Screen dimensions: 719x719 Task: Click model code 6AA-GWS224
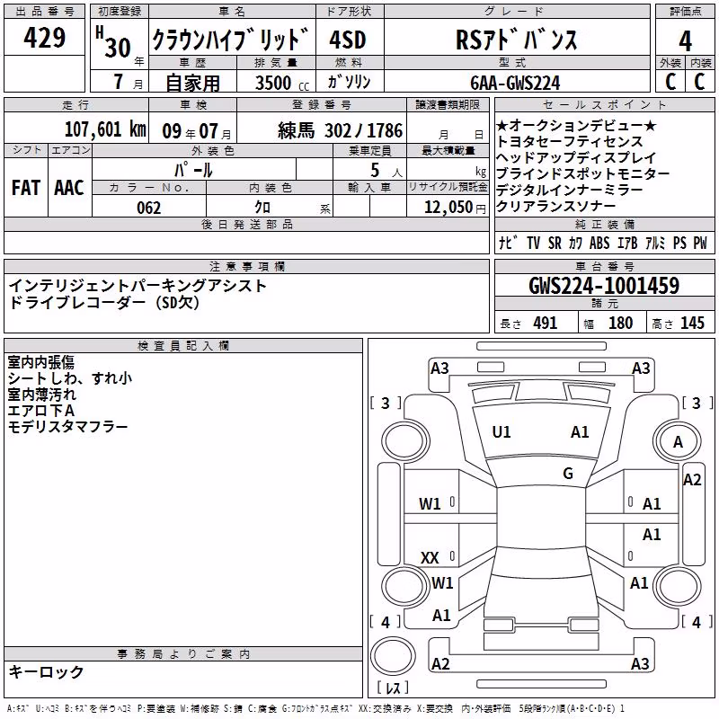515,83
